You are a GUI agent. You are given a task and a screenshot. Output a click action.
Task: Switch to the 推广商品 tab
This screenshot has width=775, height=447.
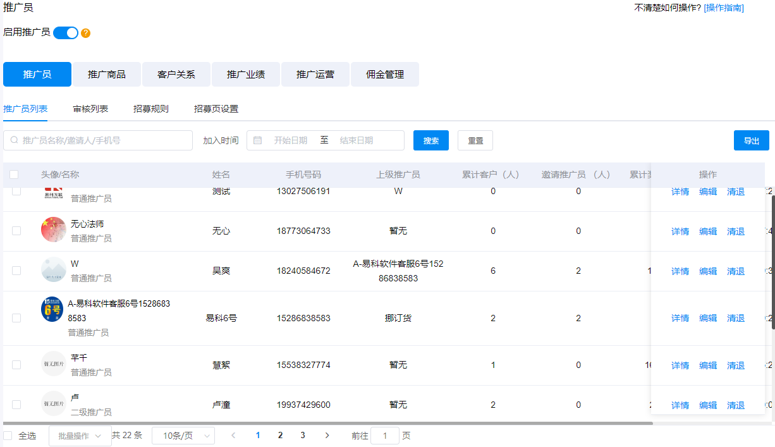pyautogui.click(x=107, y=75)
